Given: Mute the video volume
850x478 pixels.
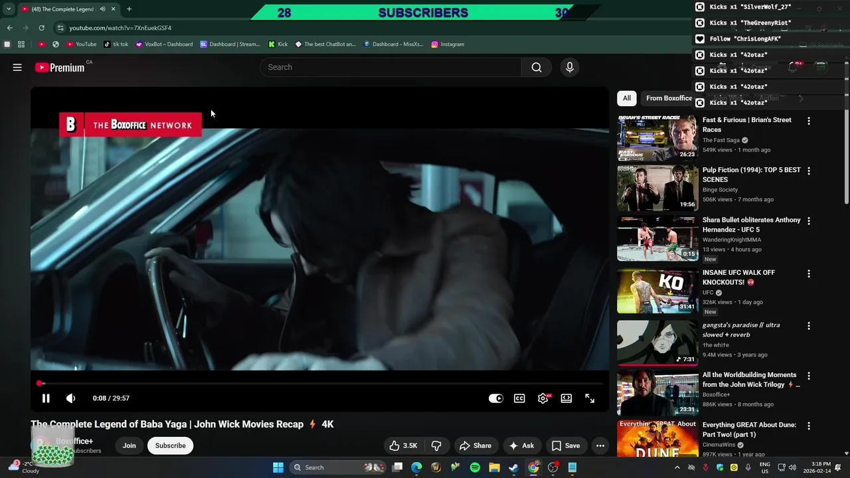Looking at the screenshot, I should 70,398.
